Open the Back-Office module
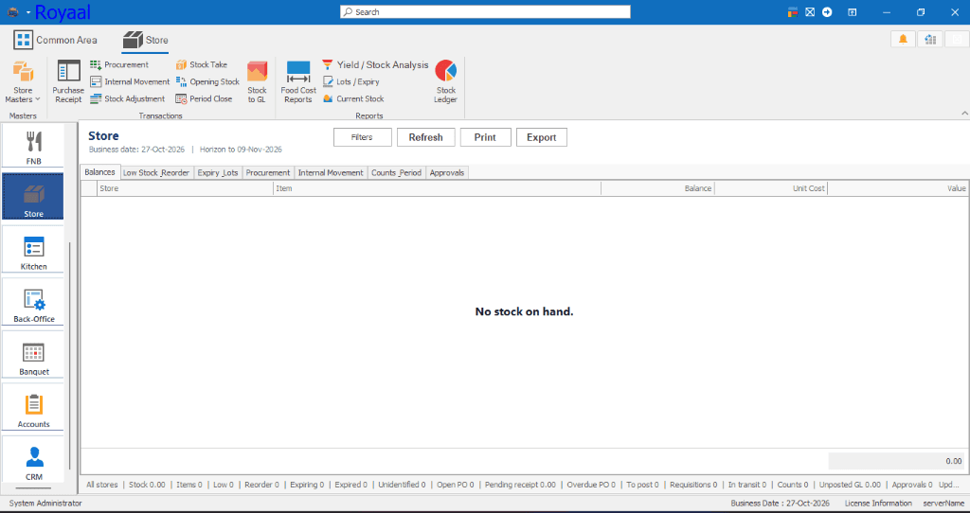970x513 pixels. coord(33,303)
